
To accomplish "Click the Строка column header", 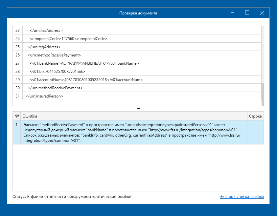I will click(255, 116).
